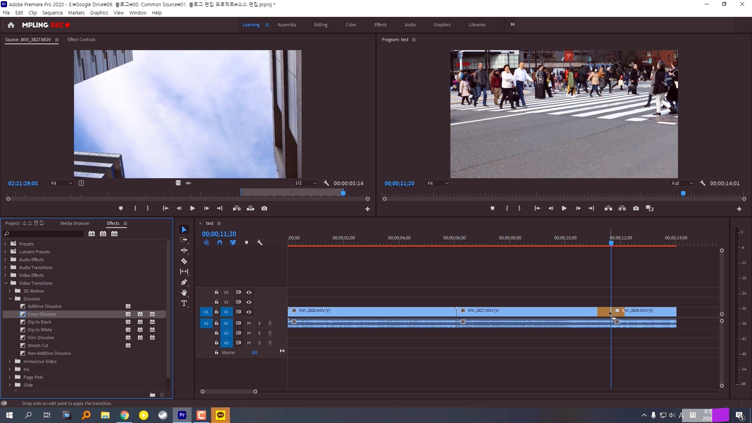Switch to the Media Browser tab

coord(75,223)
